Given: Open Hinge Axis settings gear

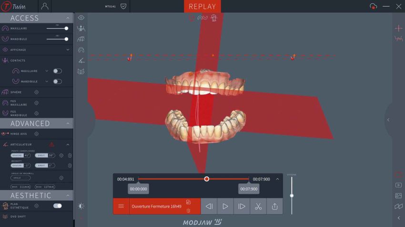Looking at the screenshot, I should click(36, 134).
